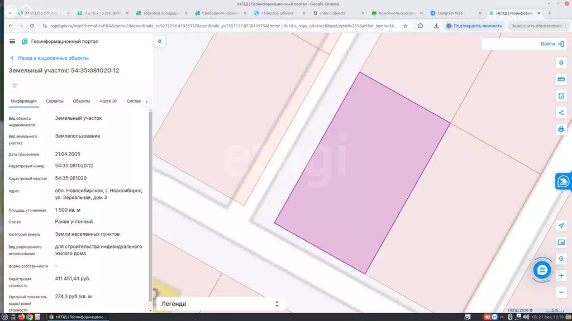Print the map

(x=561, y=129)
